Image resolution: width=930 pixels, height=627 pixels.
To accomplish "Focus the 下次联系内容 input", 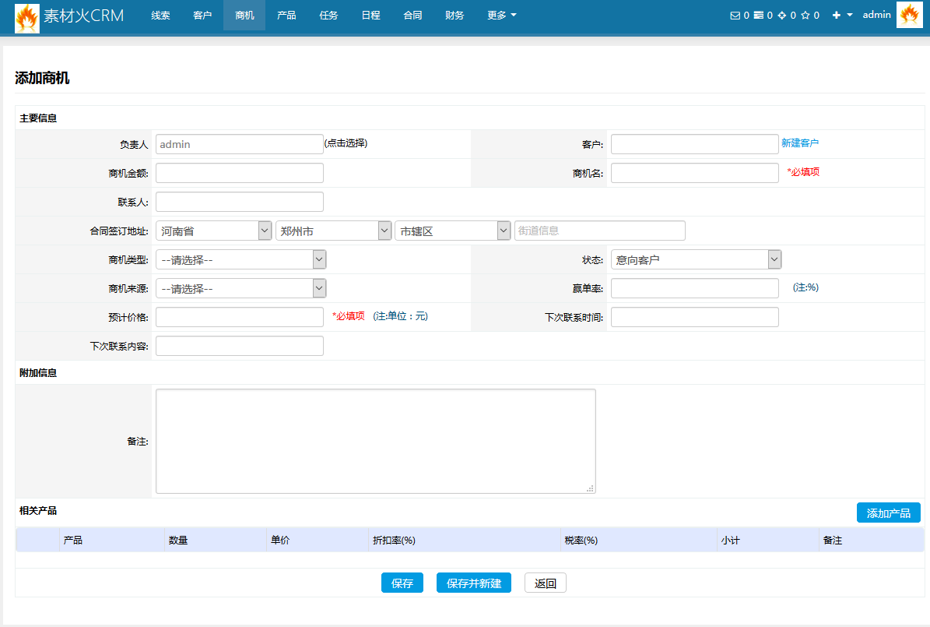I will click(240, 346).
